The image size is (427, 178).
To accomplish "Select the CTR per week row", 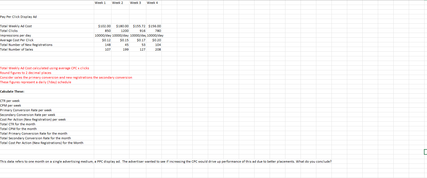I will click(x=10, y=101).
